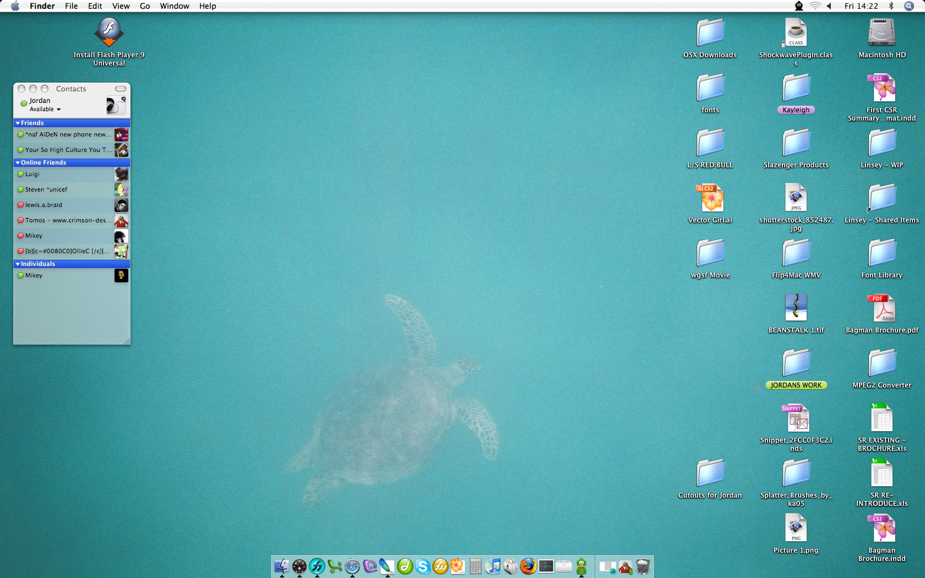Viewport: 925px width, 578px height.
Task: Open the Go menu
Action: click(145, 6)
